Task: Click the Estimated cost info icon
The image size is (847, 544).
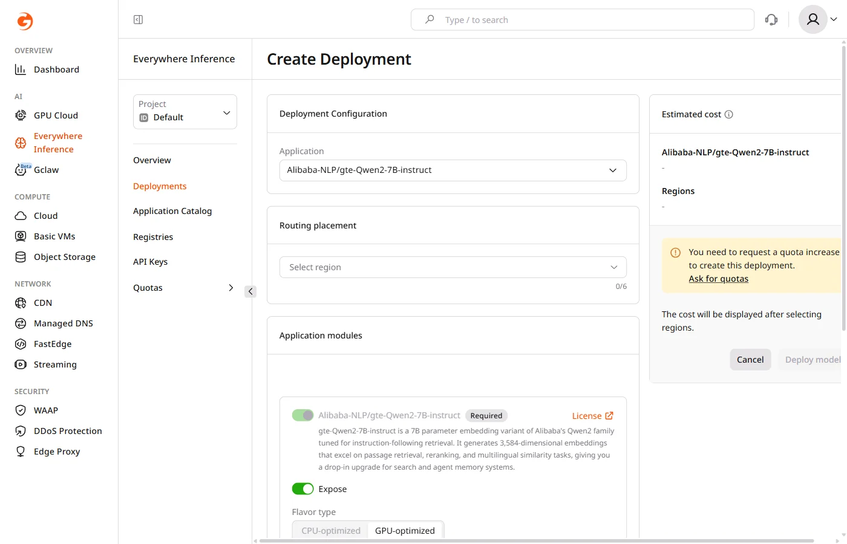Action: pyautogui.click(x=729, y=114)
